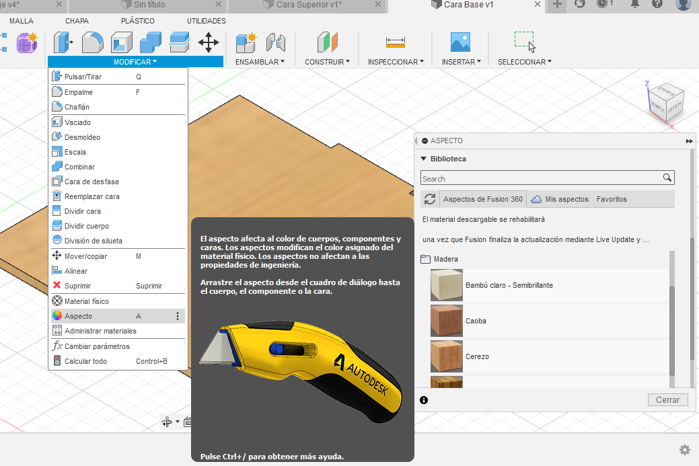The height and width of the screenshot is (466, 699).
Task: Select the Move/Copy arrows toolbar icon
Action: 209,42
